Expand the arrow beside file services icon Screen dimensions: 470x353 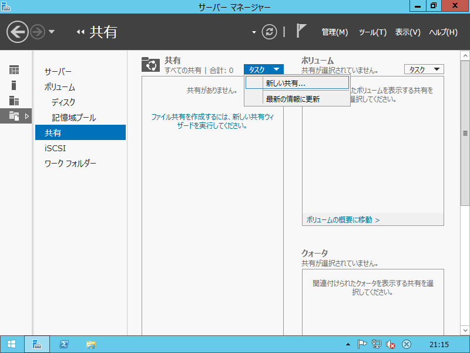click(x=26, y=116)
